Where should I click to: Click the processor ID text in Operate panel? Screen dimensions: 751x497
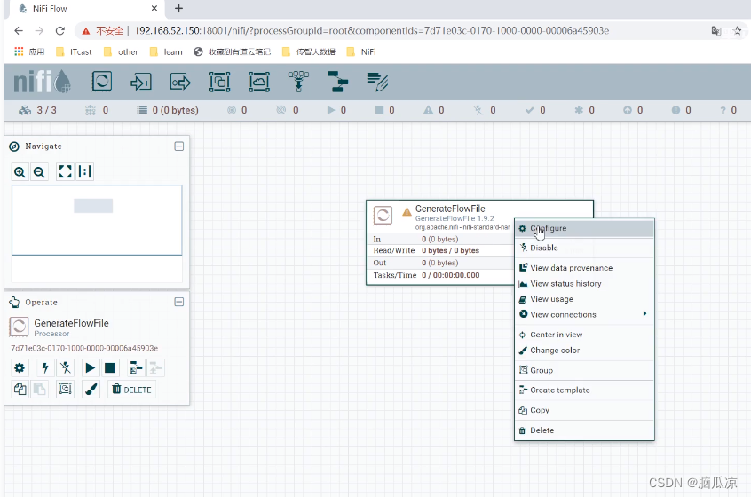pyautogui.click(x=84, y=348)
